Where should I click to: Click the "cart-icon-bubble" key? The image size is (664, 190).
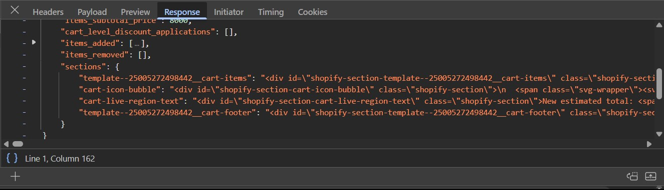tap(119, 89)
